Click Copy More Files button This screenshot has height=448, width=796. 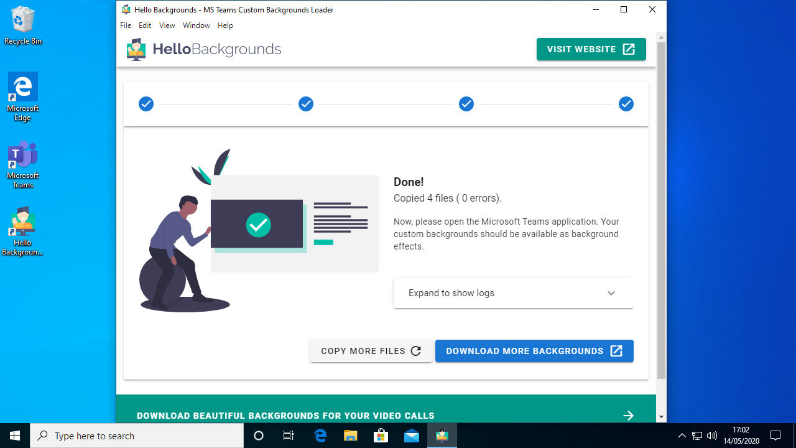click(x=371, y=351)
